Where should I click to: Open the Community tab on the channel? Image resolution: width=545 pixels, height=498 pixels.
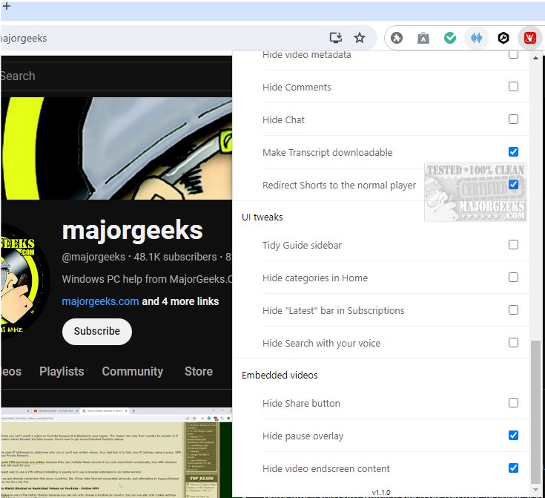click(x=133, y=371)
